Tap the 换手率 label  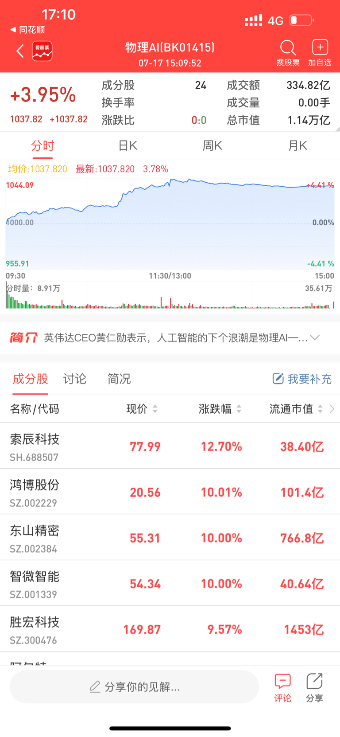click(118, 103)
